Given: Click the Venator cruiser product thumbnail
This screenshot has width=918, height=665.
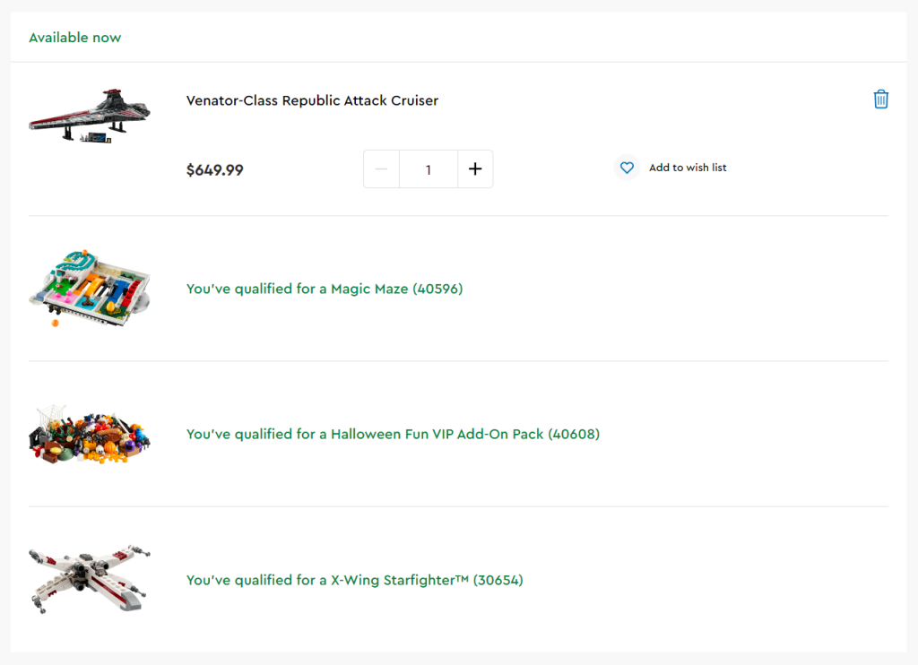Looking at the screenshot, I should (x=89, y=117).
